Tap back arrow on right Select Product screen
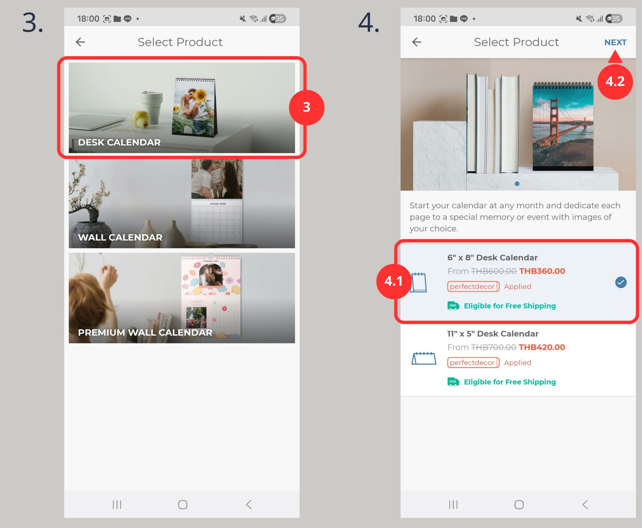 click(x=417, y=42)
